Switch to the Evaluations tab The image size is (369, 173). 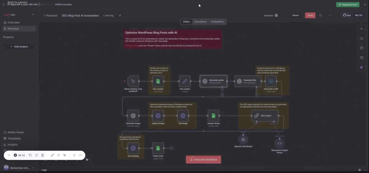click(x=217, y=22)
